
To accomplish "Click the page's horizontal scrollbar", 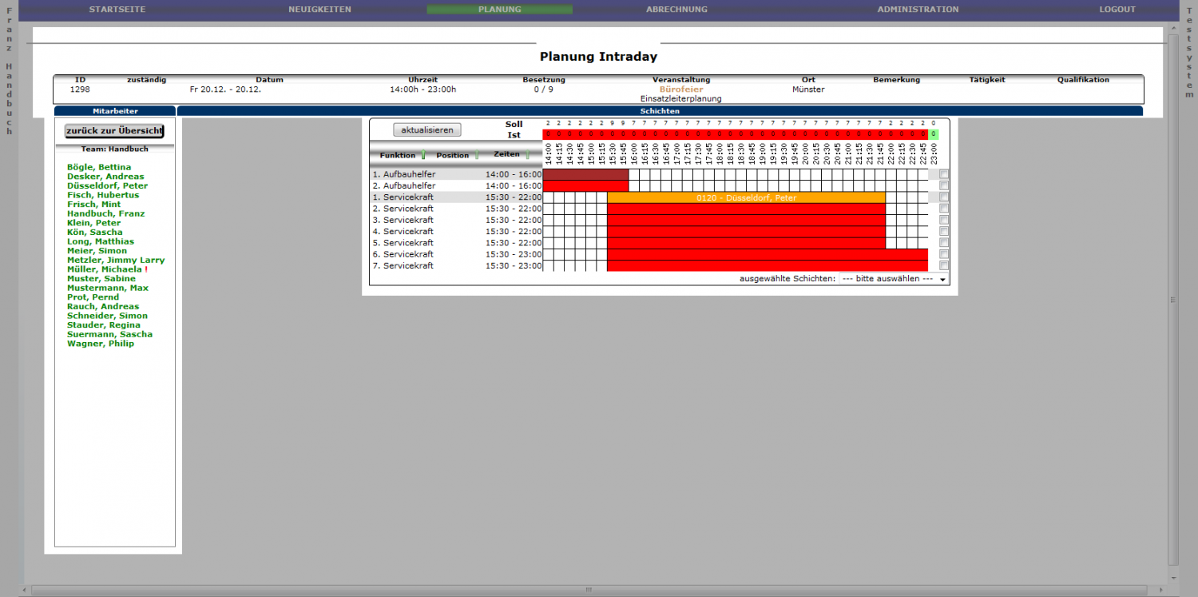I will pos(589,590).
